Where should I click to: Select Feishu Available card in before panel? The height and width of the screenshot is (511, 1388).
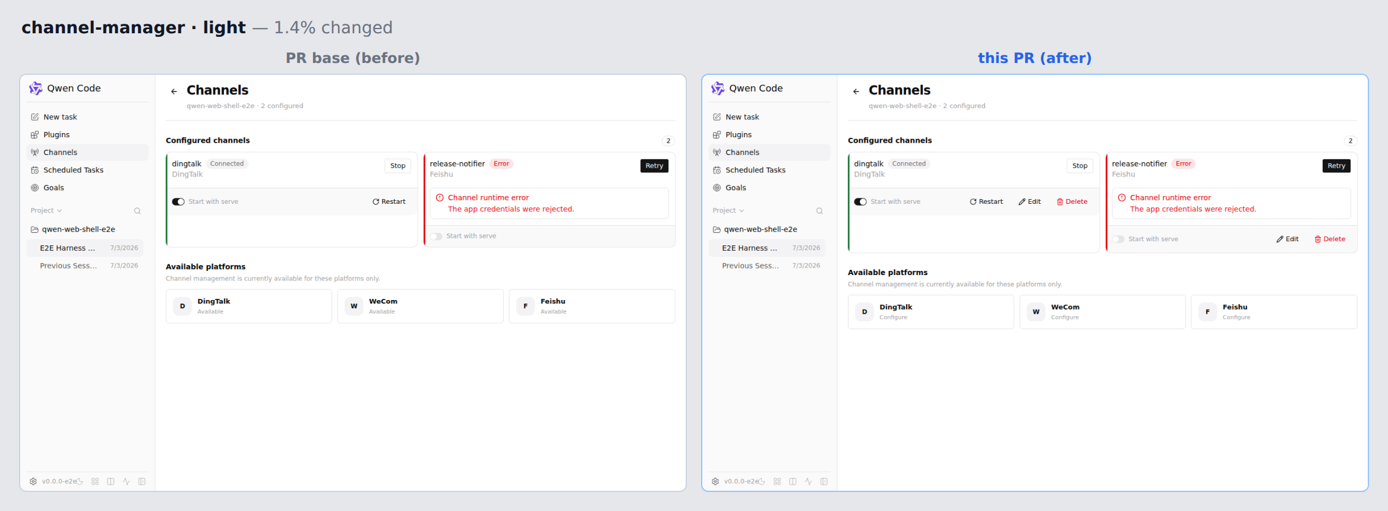click(592, 306)
